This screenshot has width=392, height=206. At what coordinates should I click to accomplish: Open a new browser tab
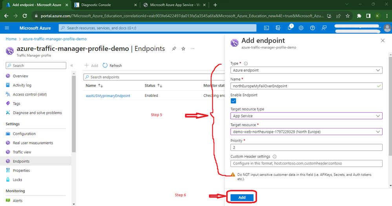tap(215, 5)
